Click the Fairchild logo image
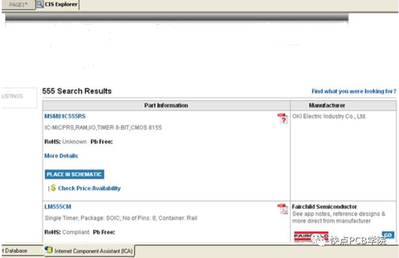Screen dimensions: 399x258 click(x=311, y=236)
